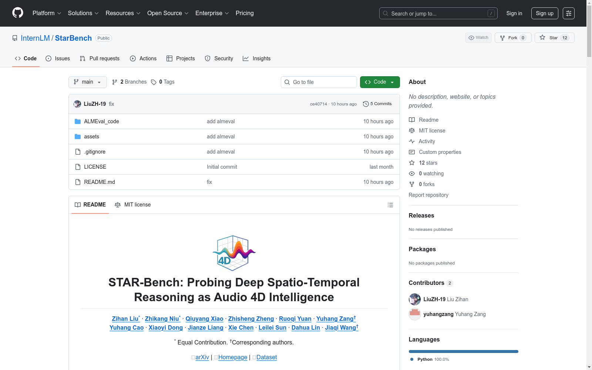Click the GitHub Octocat logo
Viewport: 592px width, 370px height.
18,13
